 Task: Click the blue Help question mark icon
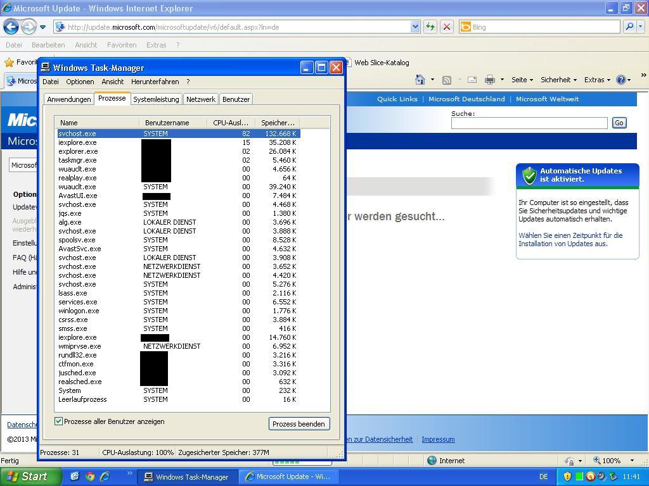(621, 80)
